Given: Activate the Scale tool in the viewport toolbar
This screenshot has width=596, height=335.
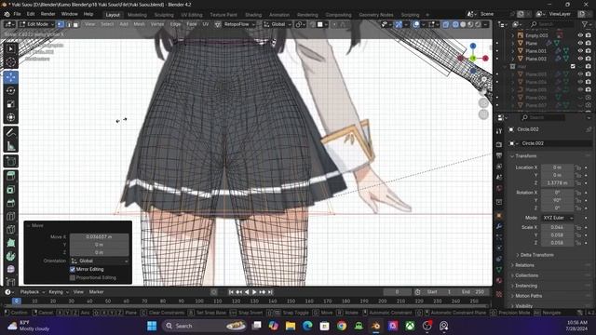Looking at the screenshot, I should click(x=10, y=104).
